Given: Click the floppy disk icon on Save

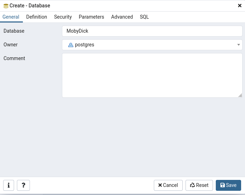Looking at the screenshot, I should [x=222, y=185].
